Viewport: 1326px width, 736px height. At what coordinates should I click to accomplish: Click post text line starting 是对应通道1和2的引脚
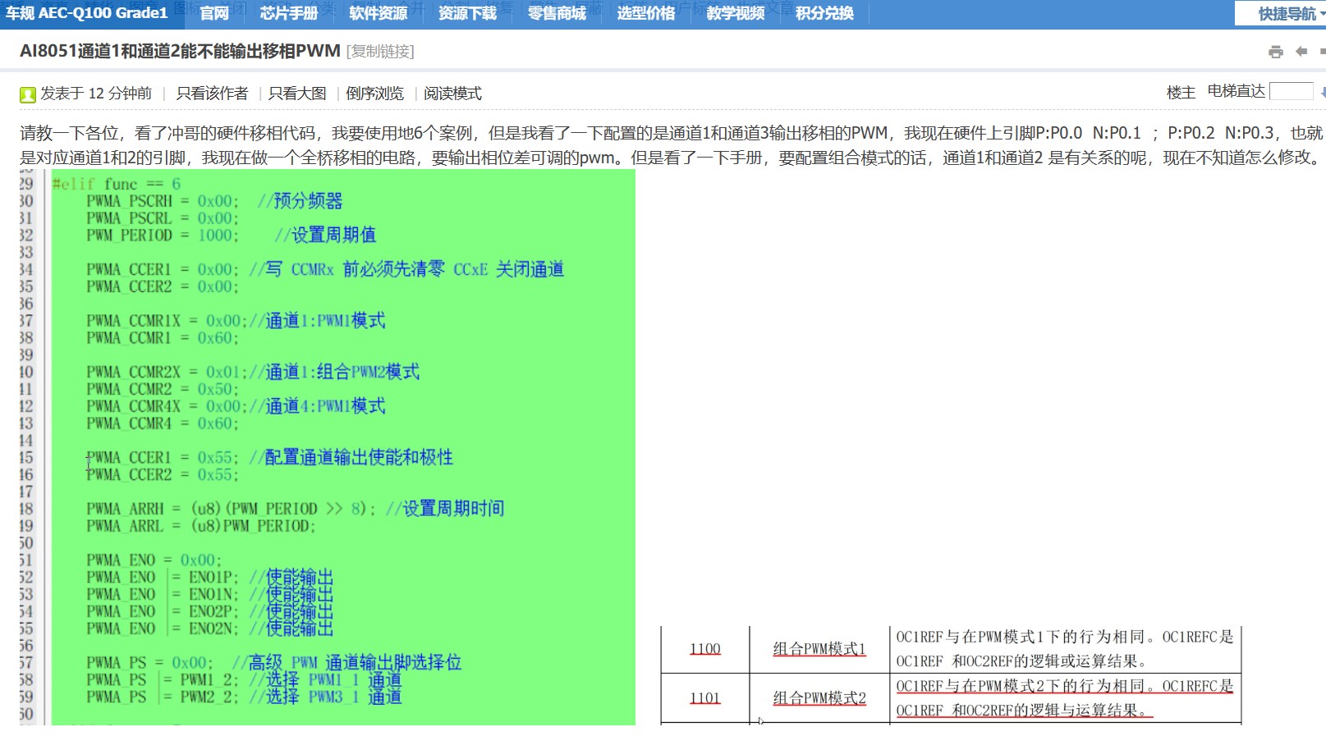[671, 158]
